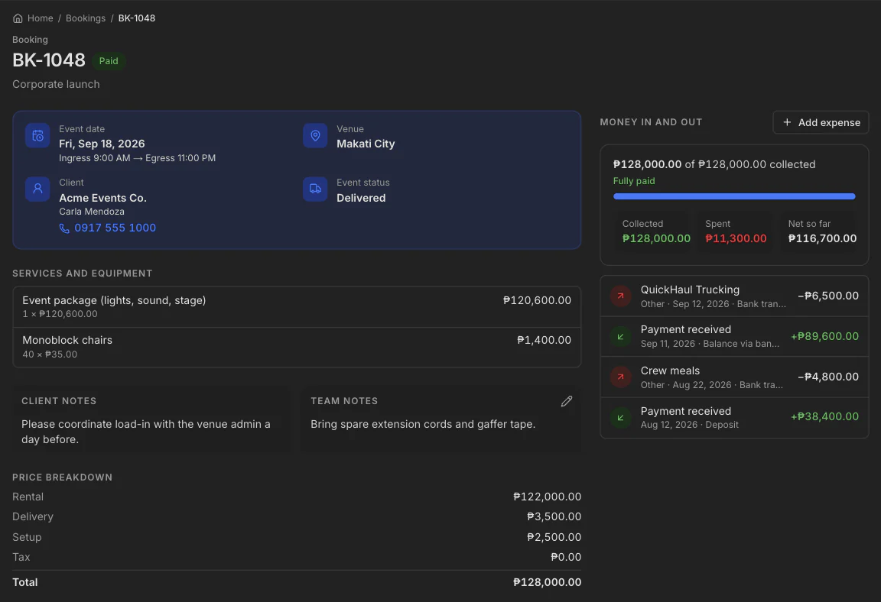Click the Corporate launch subtitle
The width and height of the screenshot is (881, 602).
tap(56, 84)
